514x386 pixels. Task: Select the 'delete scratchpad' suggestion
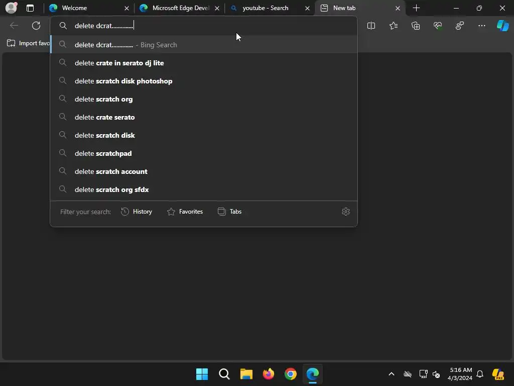(204, 153)
